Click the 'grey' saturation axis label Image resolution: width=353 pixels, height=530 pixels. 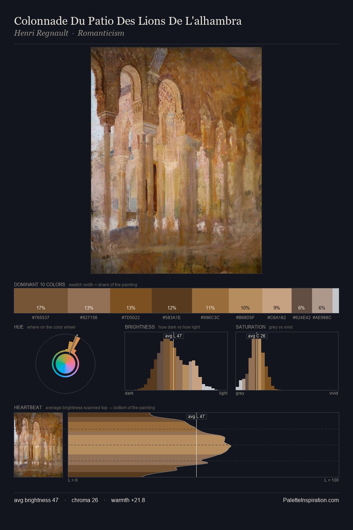(240, 393)
